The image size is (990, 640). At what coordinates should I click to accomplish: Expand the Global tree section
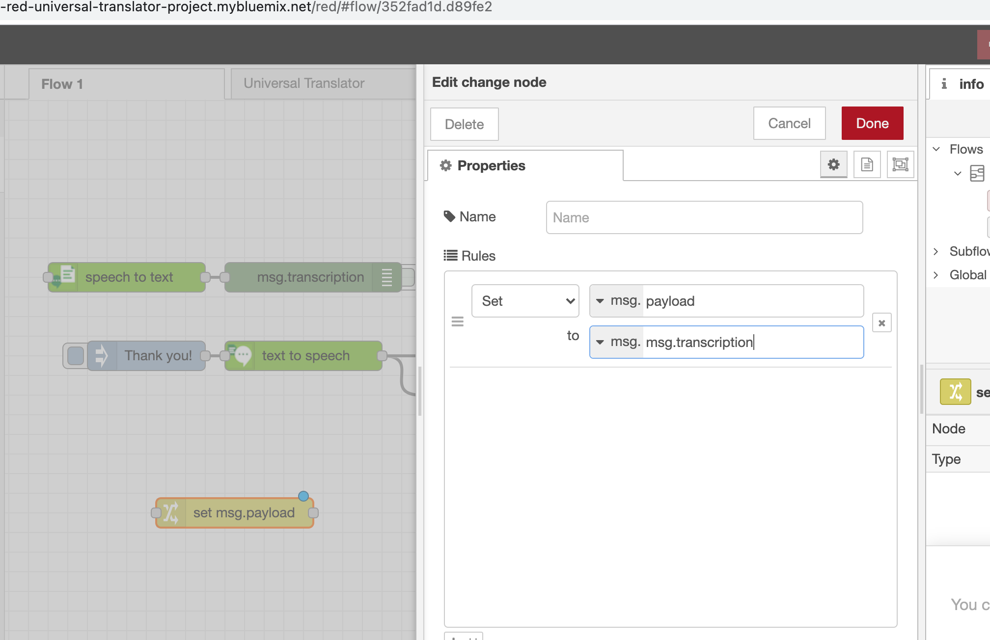click(x=936, y=275)
